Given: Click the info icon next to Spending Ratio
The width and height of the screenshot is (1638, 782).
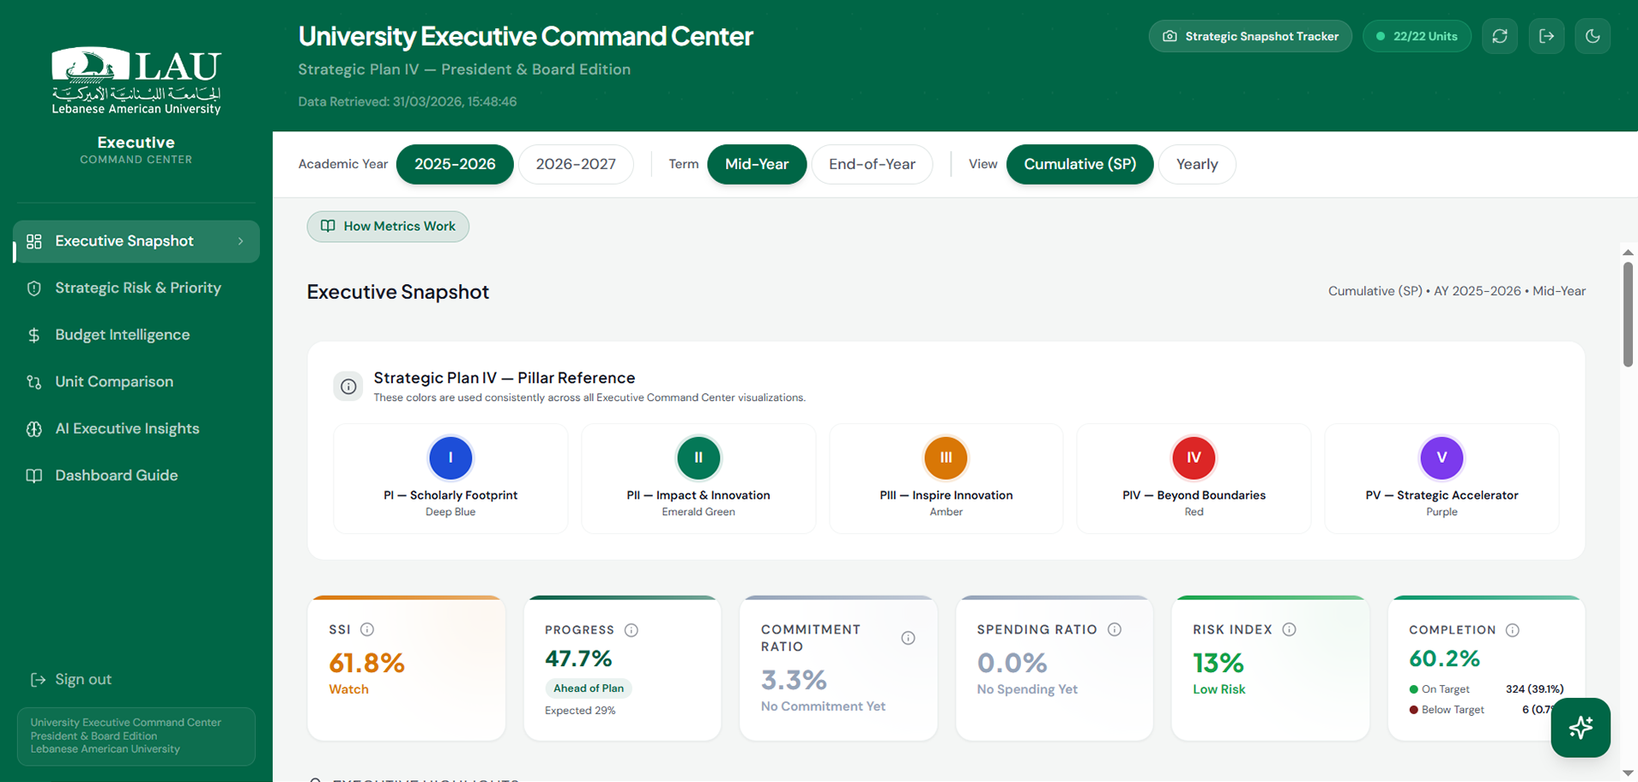Looking at the screenshot, I should (1115, 629).
